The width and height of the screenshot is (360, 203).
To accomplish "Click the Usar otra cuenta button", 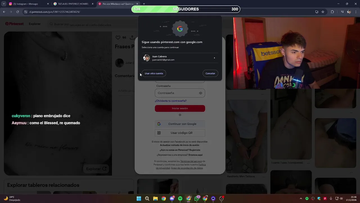I will (x=154, y=73).
